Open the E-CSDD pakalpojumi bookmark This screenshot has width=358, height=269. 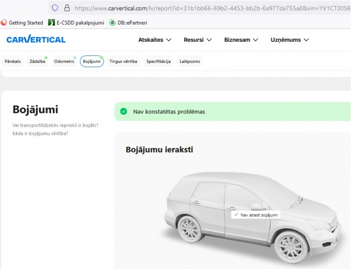coord(76,23)
